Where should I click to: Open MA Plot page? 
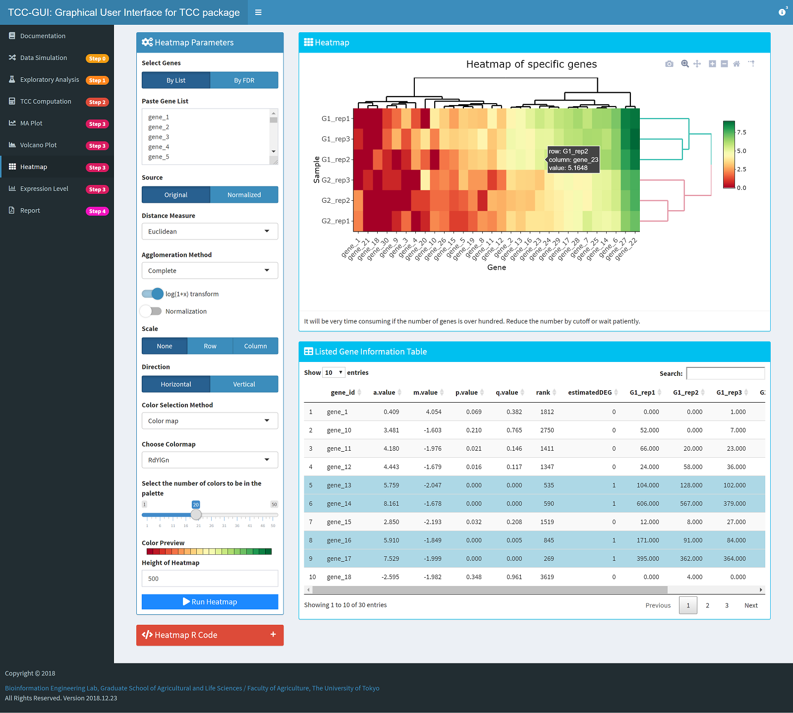[x=57, y=123]
